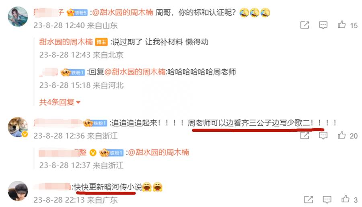
Task: Open reply box on the 12:40 Shandong comment
Action: 323,25
